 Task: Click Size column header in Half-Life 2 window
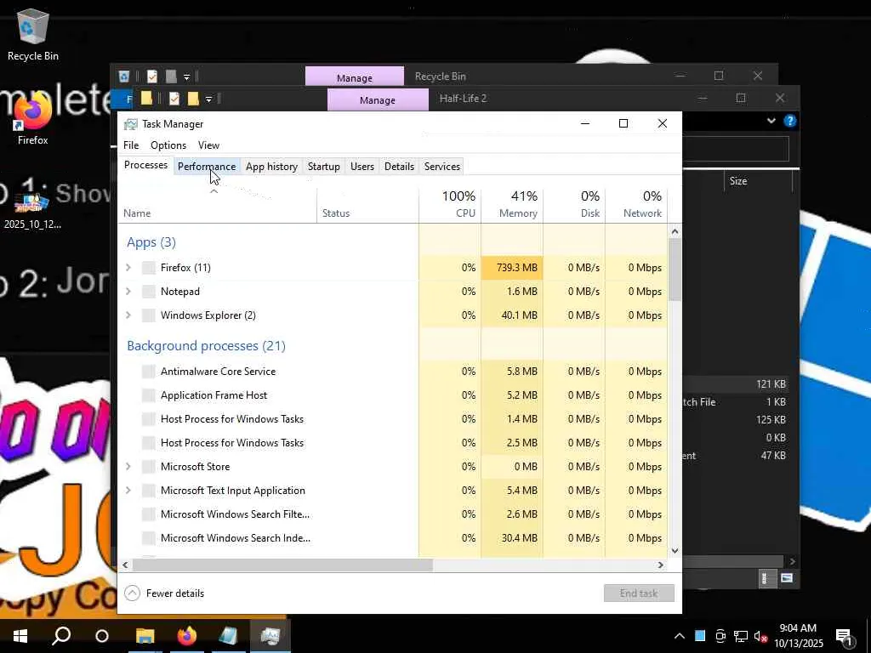click(759, 181)
